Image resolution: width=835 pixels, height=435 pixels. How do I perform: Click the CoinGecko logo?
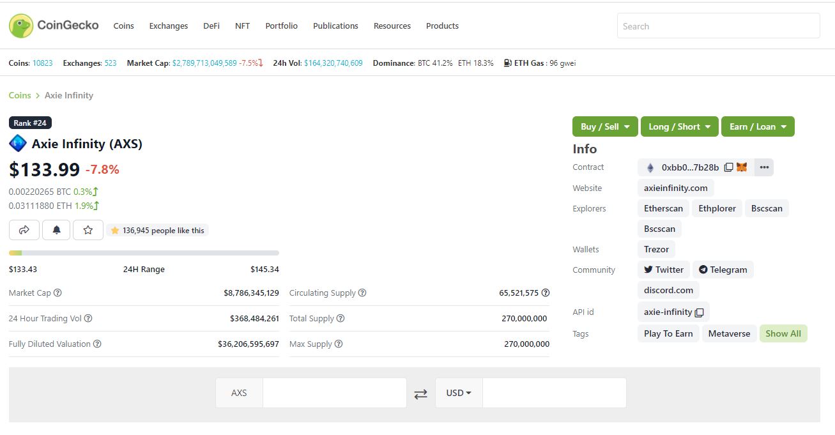[54, 26]
